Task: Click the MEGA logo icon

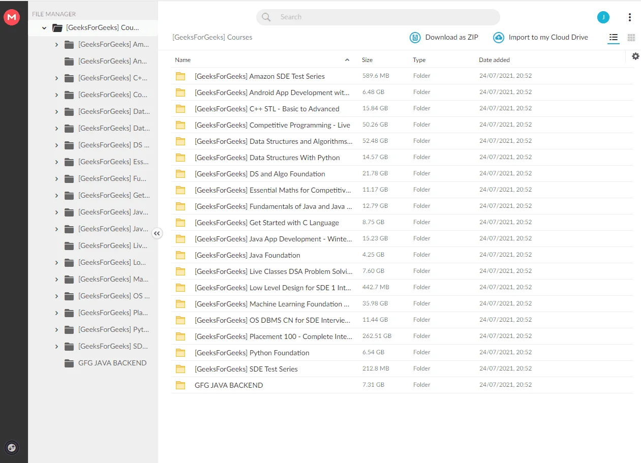Action: click(x=11, y=17)
